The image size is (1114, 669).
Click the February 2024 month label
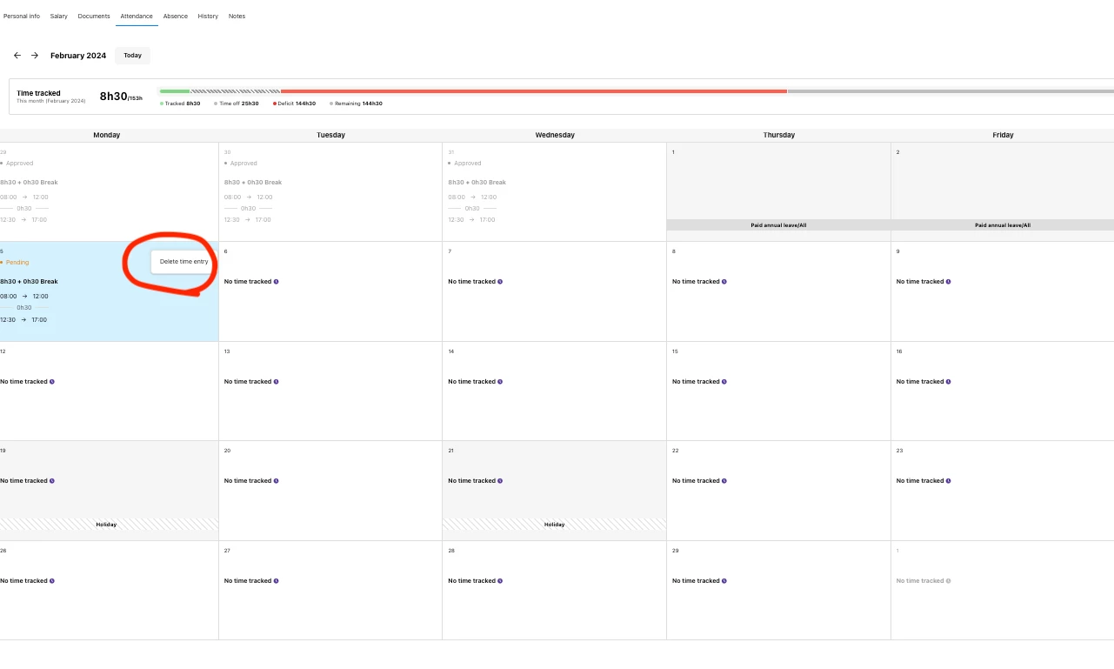coord(78,56)
